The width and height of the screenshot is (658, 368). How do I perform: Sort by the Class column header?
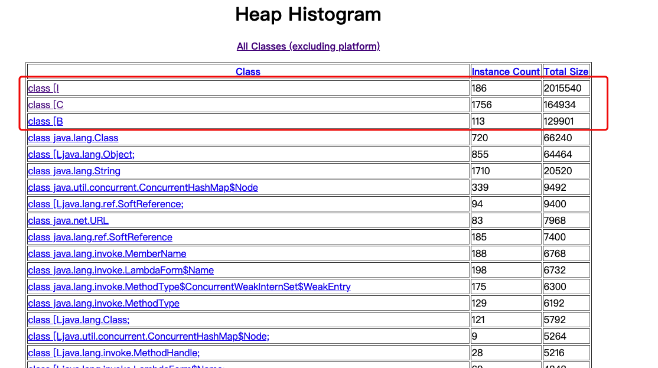click(248, 71)
